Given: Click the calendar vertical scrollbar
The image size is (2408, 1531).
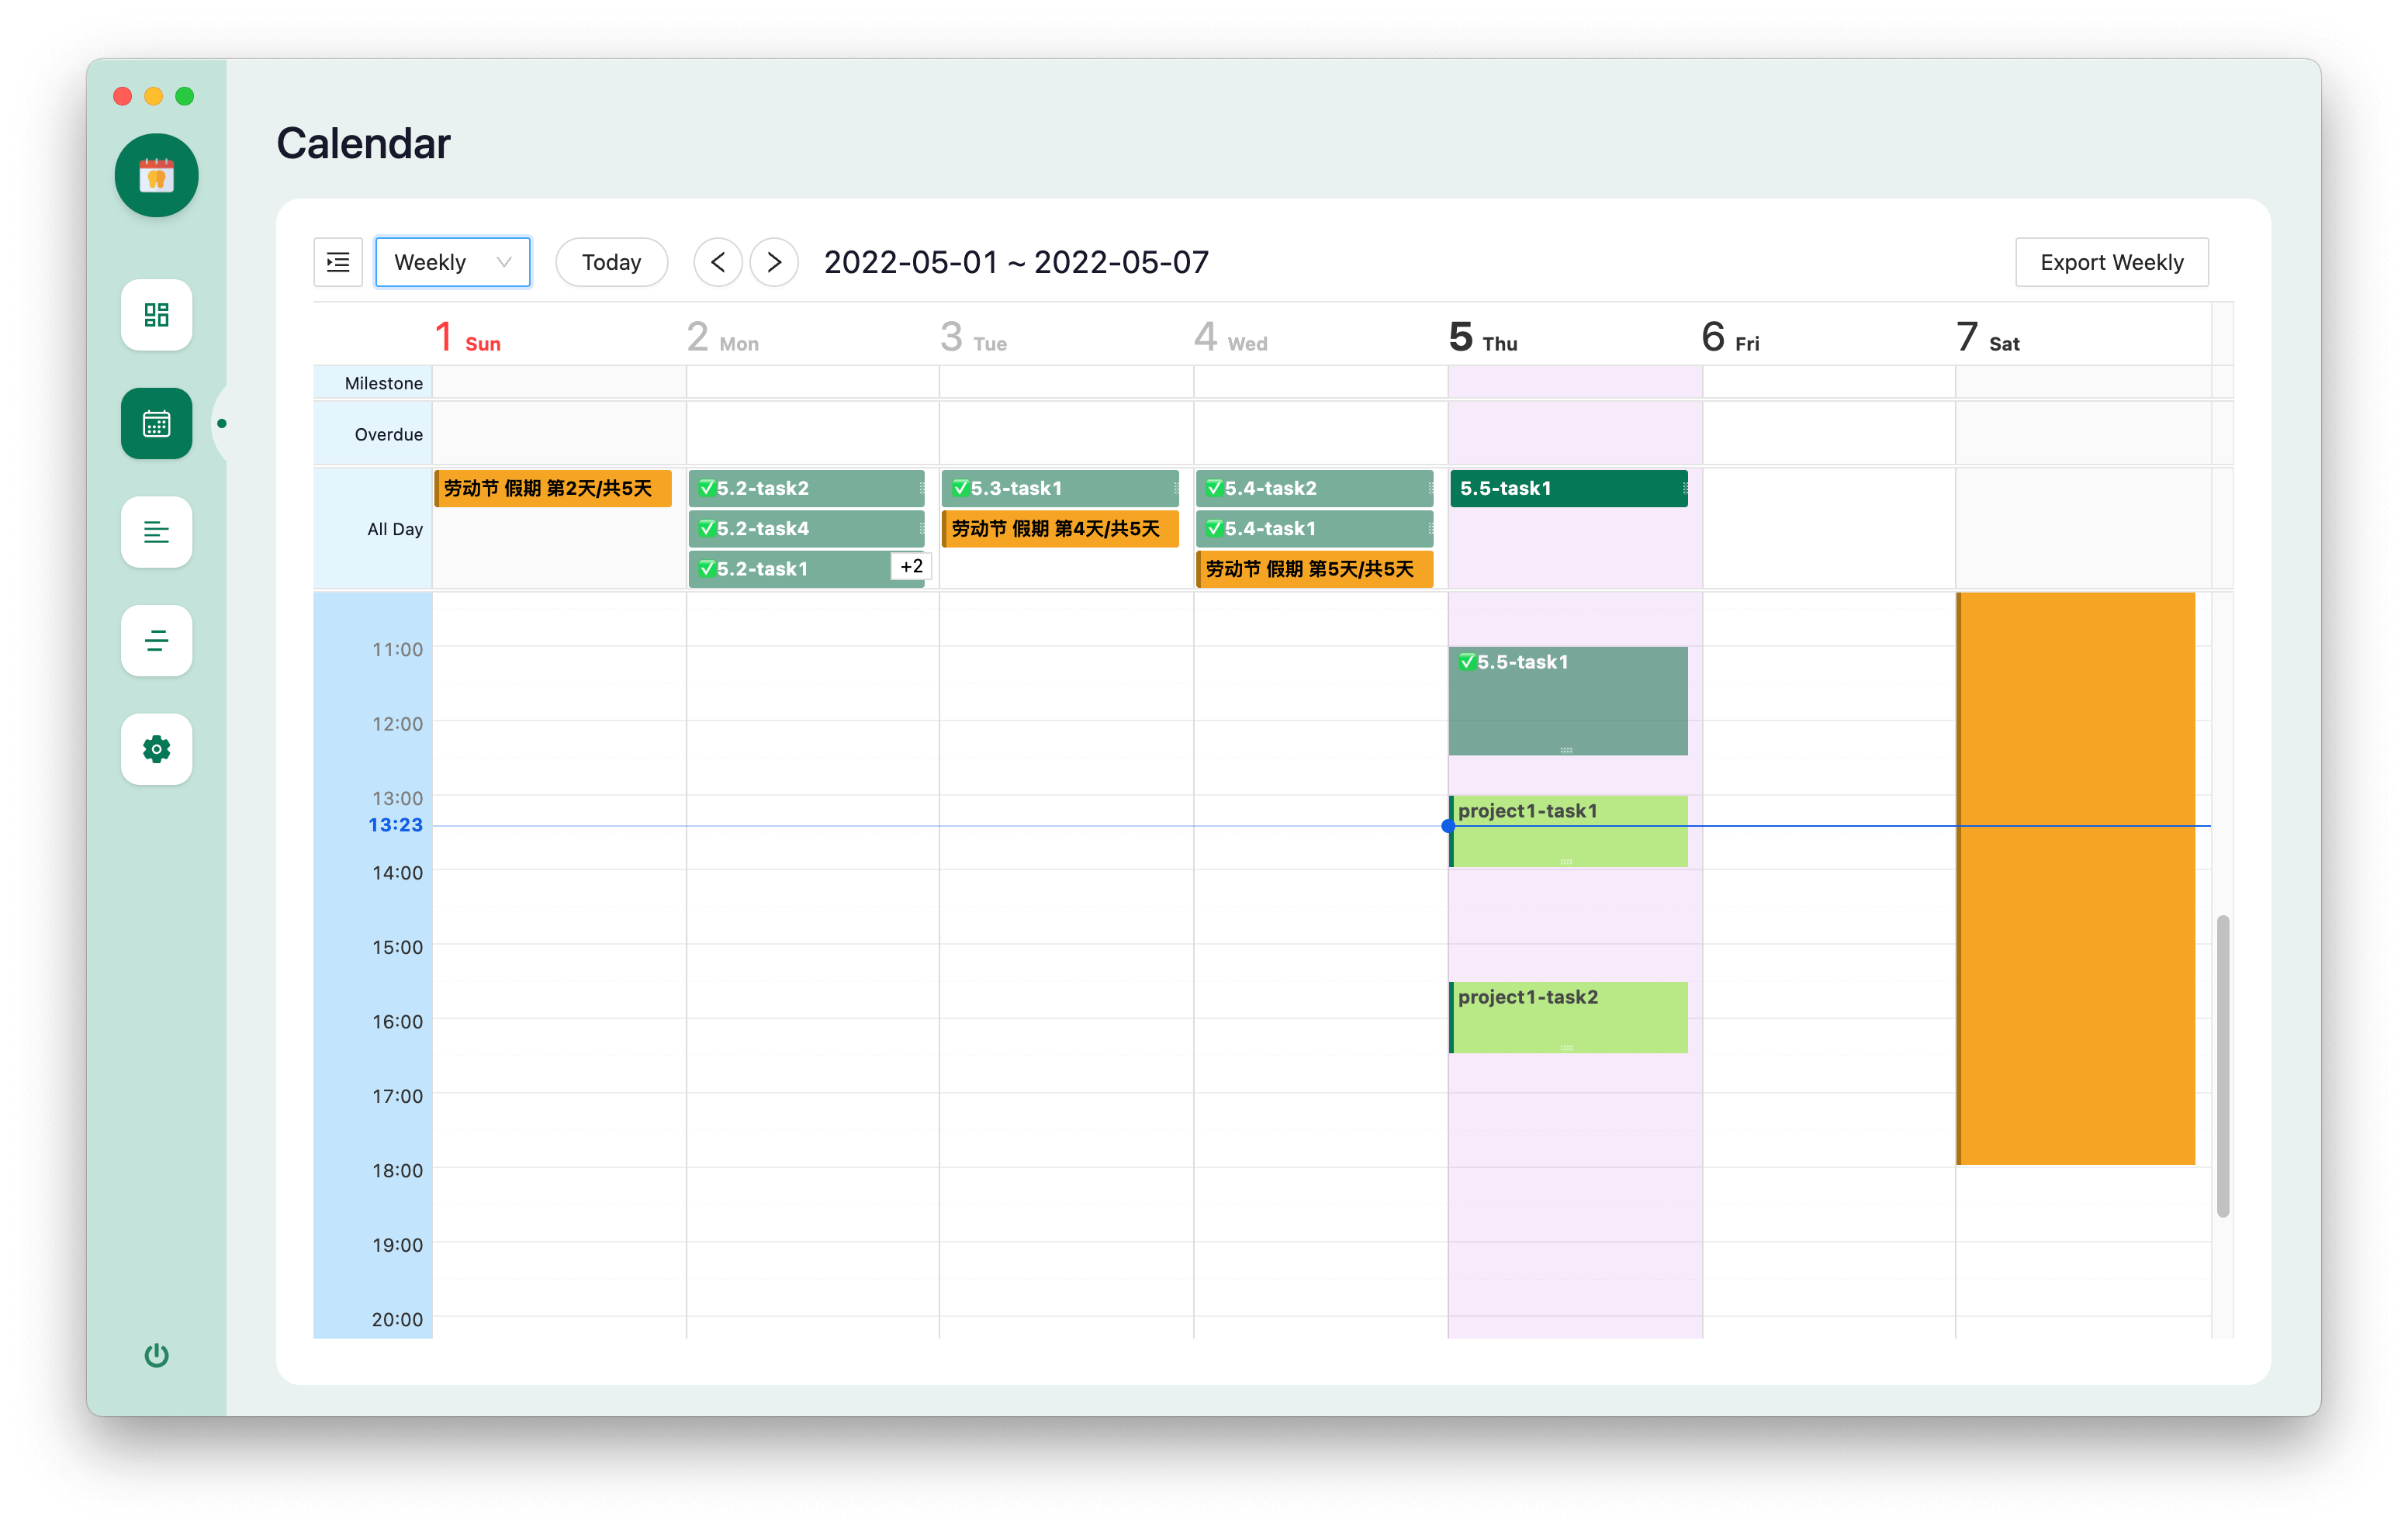Looking at the screenshot, I should [2222, 1065].
